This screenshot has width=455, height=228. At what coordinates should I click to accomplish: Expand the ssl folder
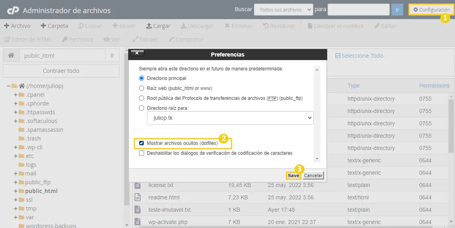click(16, 200)
